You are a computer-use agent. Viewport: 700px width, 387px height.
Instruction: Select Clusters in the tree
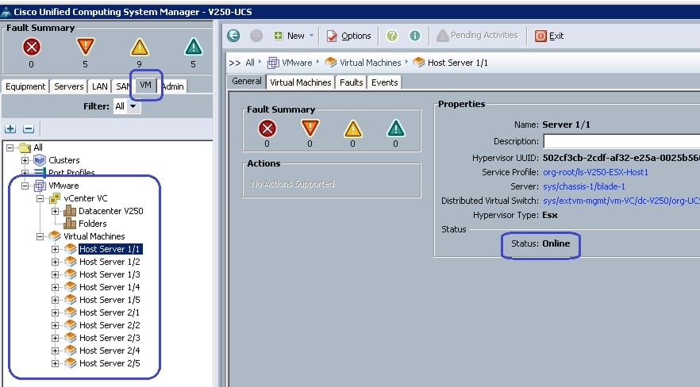(63, 160)
